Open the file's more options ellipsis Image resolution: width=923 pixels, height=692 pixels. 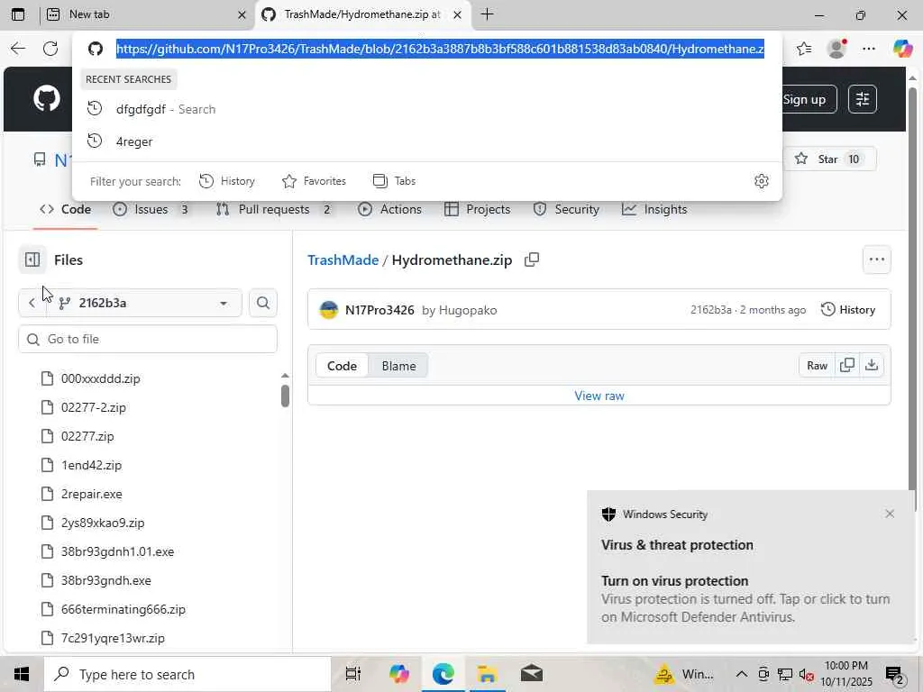(876, 259)
